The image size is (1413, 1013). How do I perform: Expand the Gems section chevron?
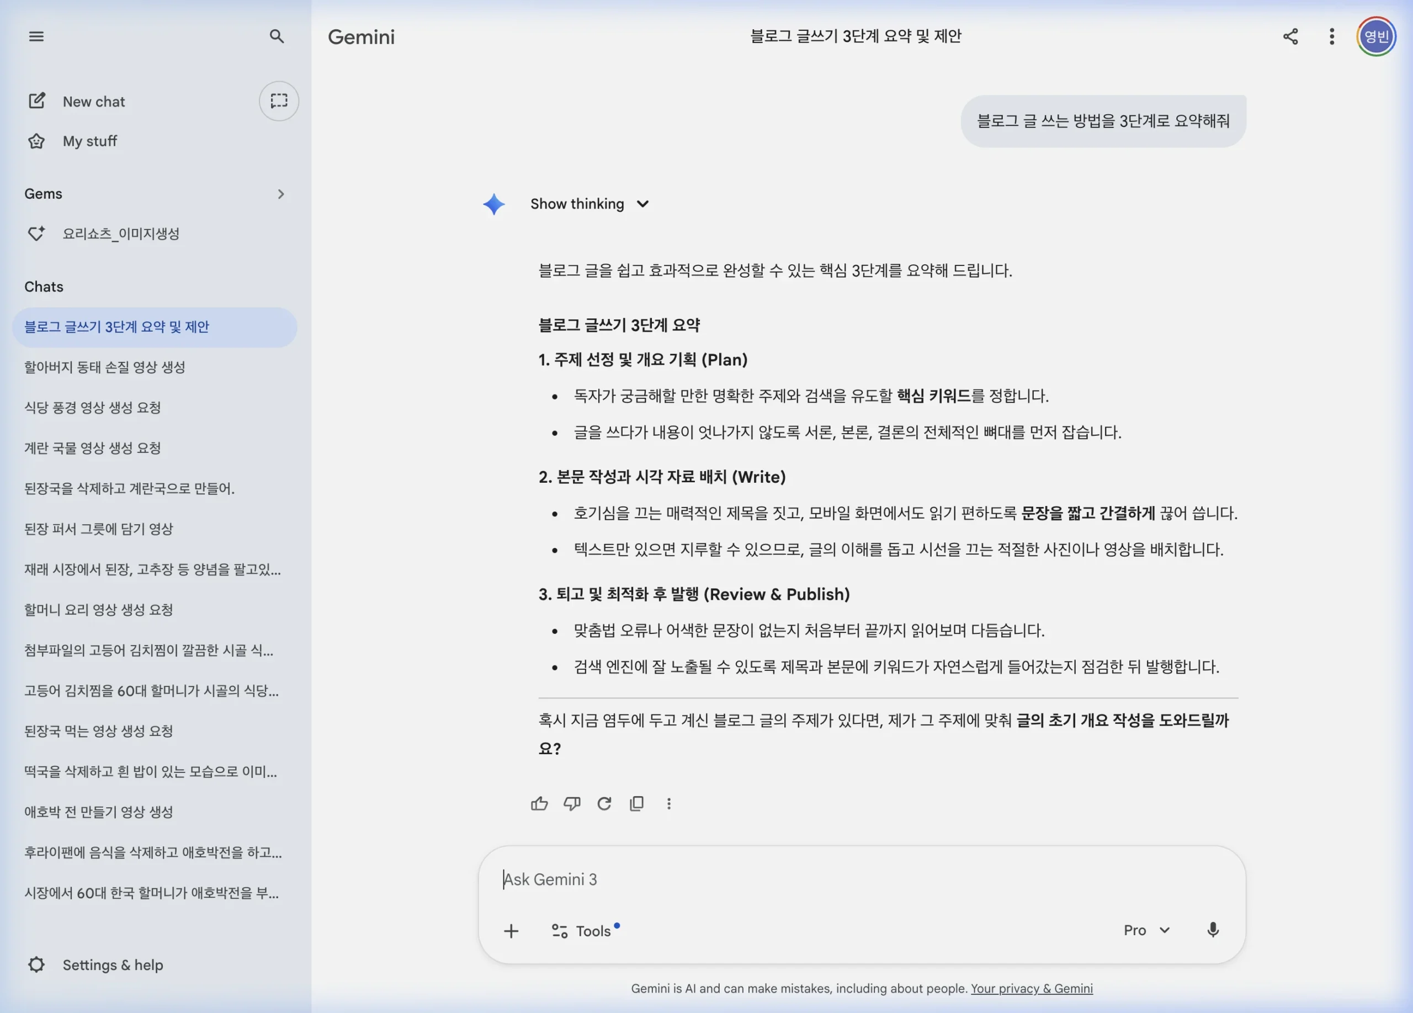pyautogui.click(x=281, y=194)
